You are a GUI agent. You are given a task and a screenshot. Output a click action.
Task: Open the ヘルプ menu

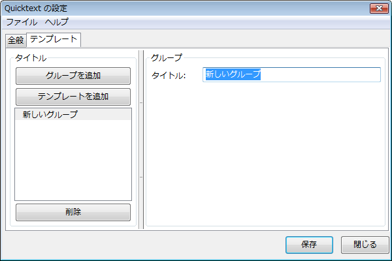pyautogui.click(x=57, y=22)
